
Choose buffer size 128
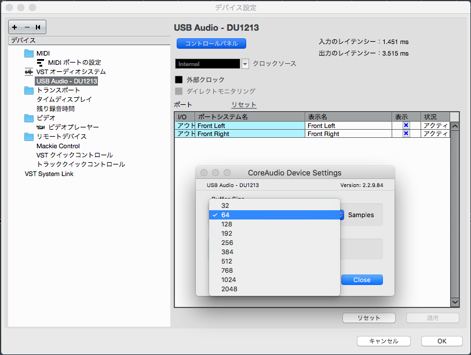pyautogui.click(x=275, y=224)
